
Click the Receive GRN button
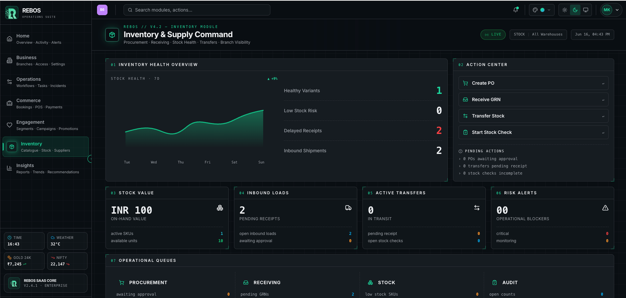pos(533,99)
